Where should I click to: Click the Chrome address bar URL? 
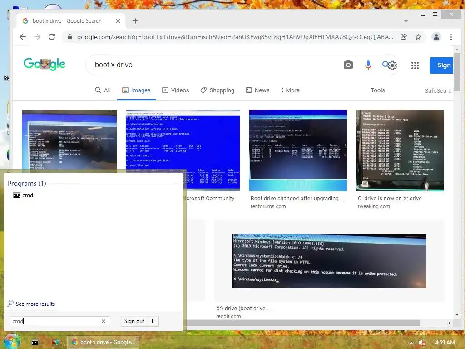235,37
